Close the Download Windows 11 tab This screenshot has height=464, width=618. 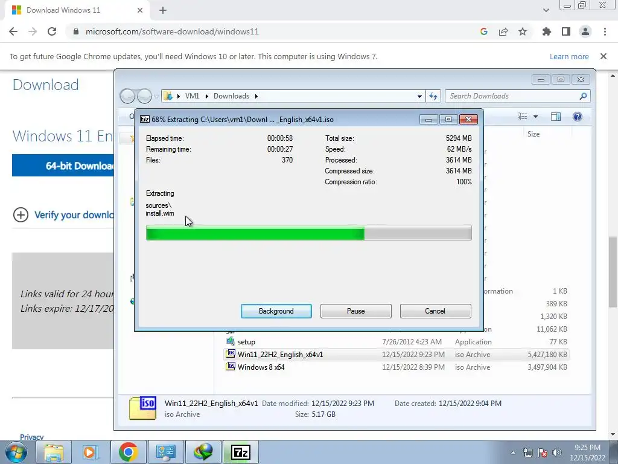pyautogui.click(x=140, y=10)
